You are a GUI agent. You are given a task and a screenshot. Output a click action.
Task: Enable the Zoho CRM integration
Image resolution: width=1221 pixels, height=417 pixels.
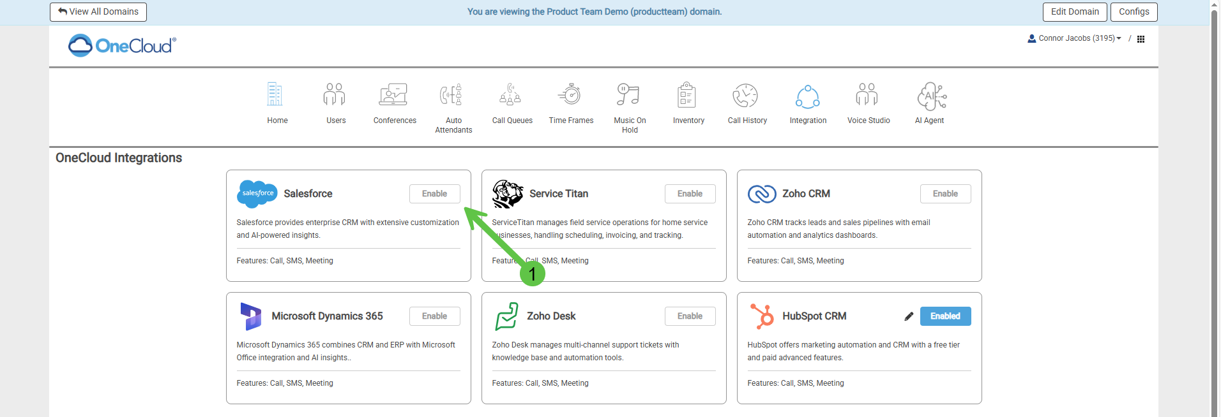coord(945,194)
